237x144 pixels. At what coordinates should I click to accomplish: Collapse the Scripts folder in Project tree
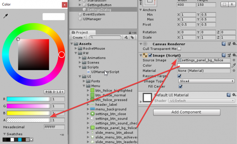[x=80, y=67]
